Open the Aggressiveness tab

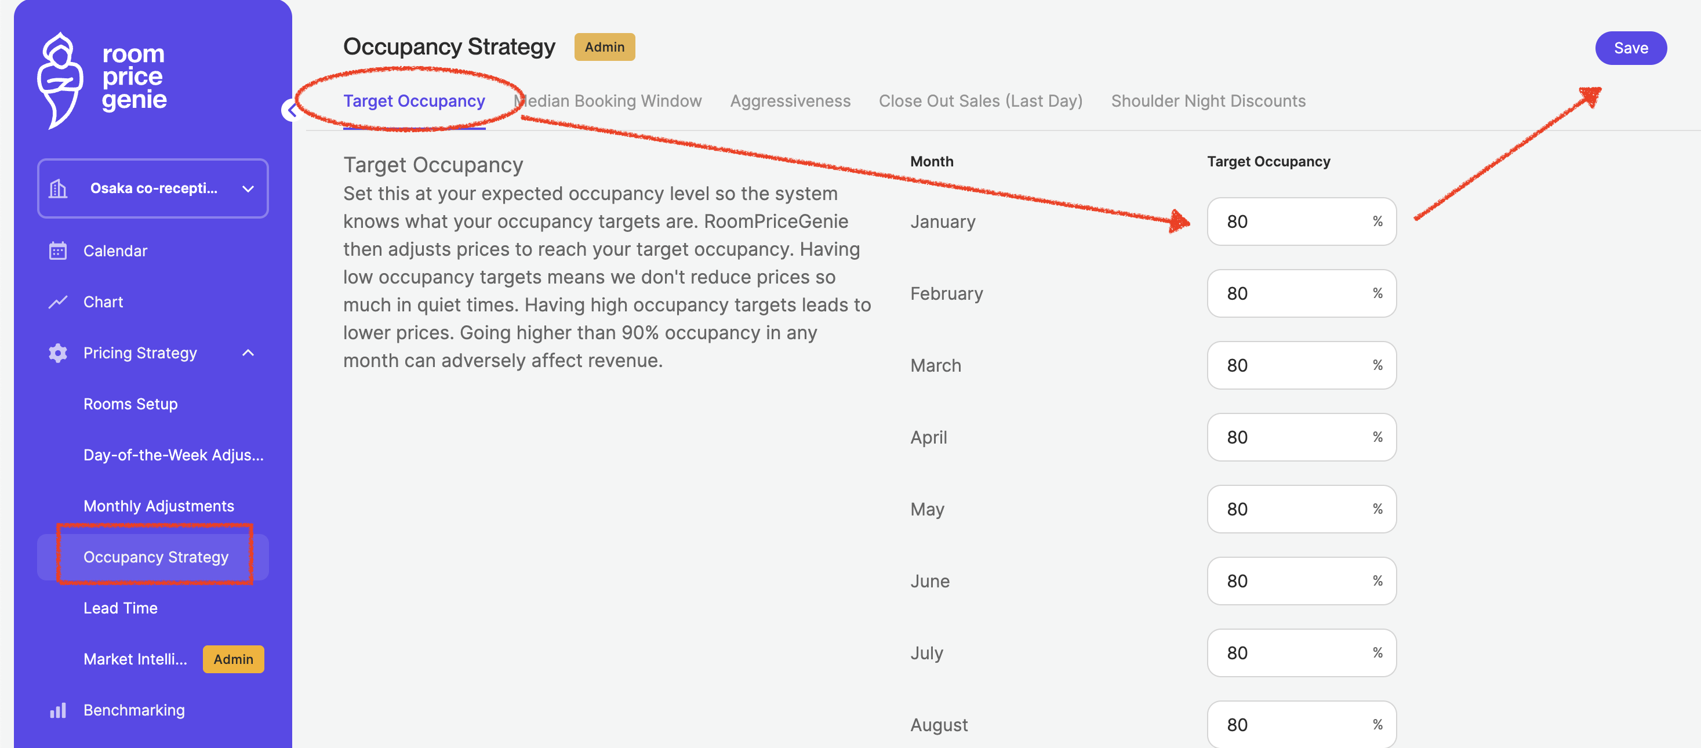point(790,101)
